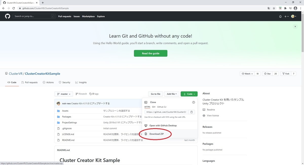This screenshot has width=304, height=165.
Task: Open the Watch dropdown
Action: pyautogui.click(x=247, y=74)
